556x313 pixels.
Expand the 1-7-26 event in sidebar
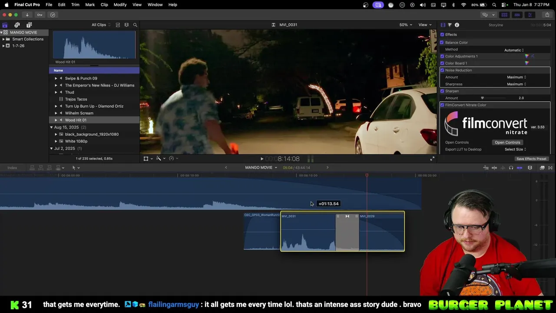pyautogui.click(x=3, y=46)
